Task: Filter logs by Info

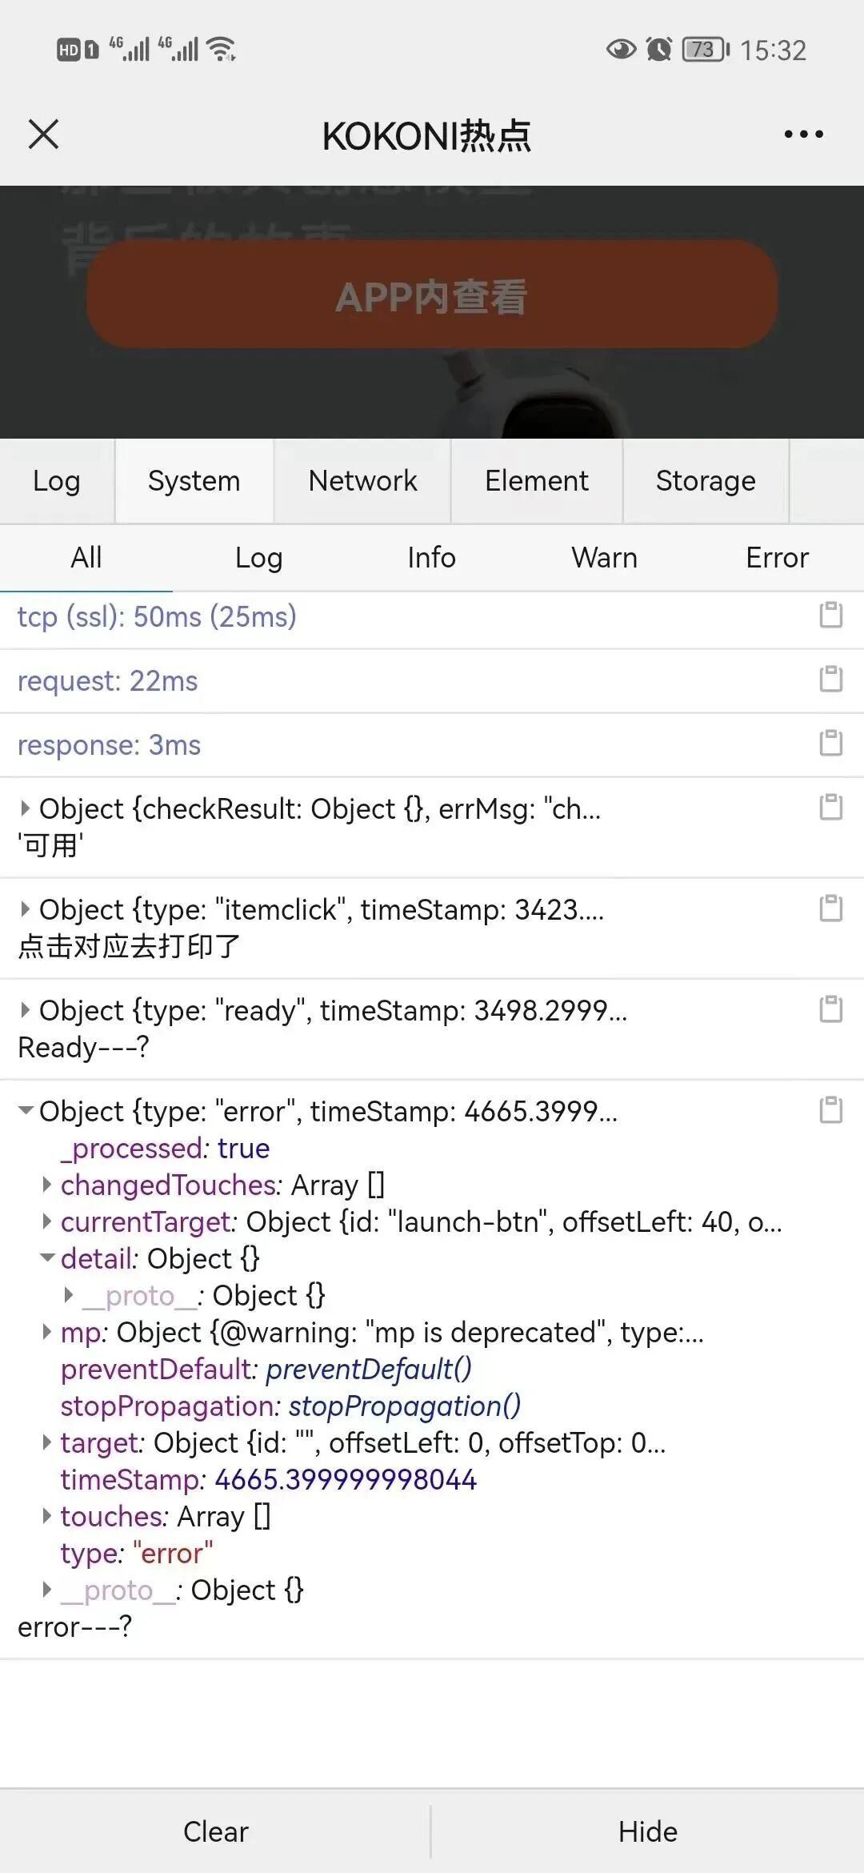Action: [x=432, y=558]
